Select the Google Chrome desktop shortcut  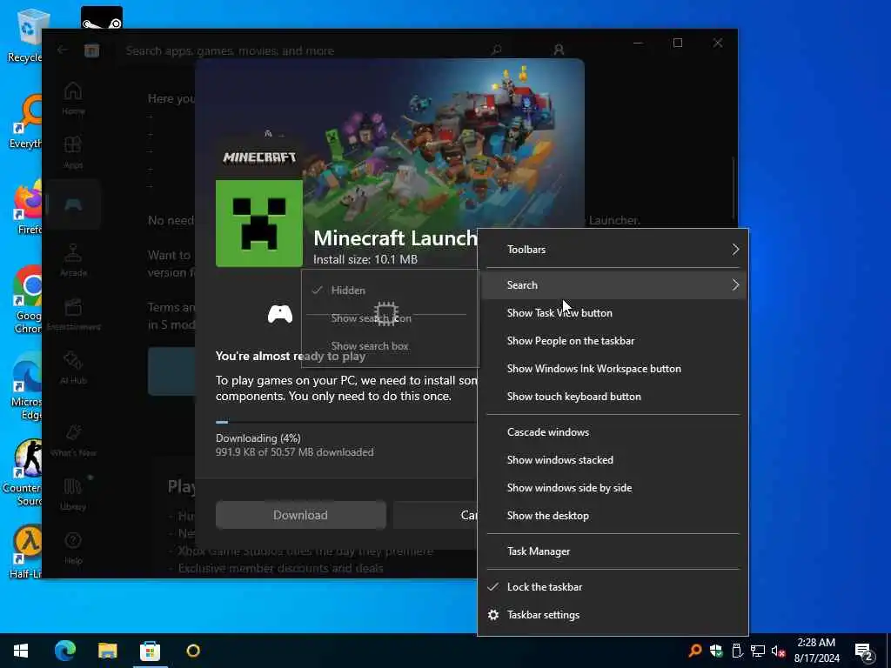point(27,300)
